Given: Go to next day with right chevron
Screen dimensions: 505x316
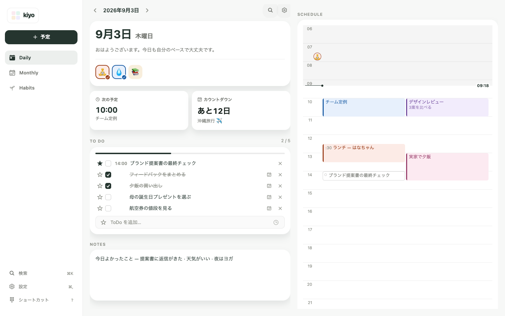Looking at the screenshot, I should click(147, 11).
